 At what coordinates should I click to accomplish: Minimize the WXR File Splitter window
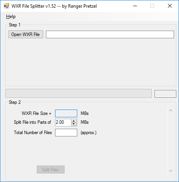[135, 6]
